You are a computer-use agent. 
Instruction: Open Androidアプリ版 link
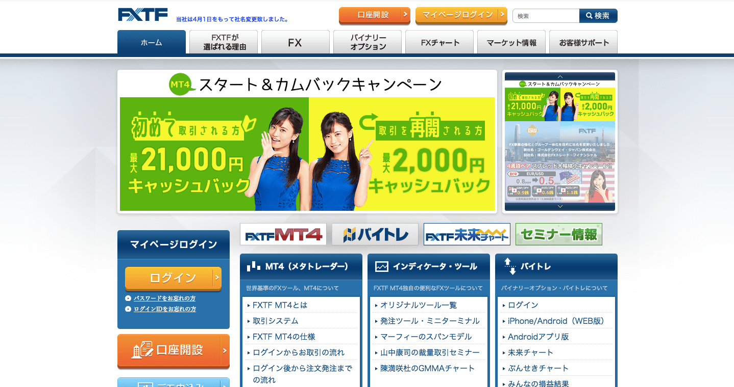(539, 337)
